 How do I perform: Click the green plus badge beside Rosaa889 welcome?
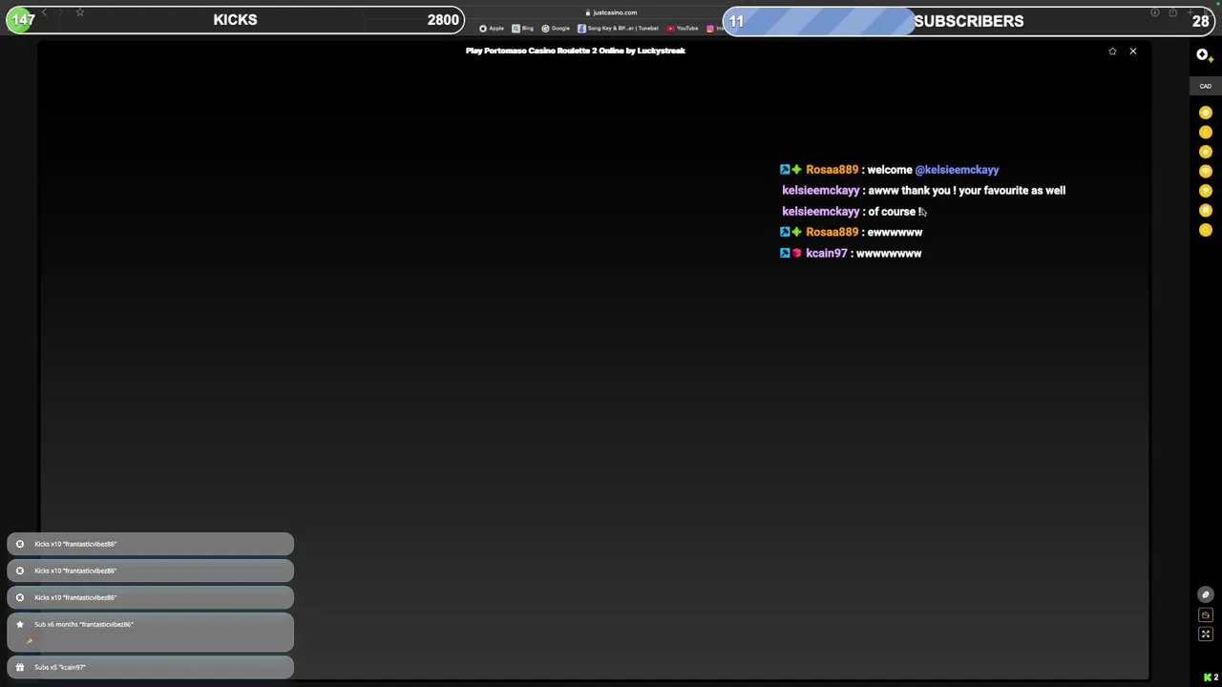(796, 170)
